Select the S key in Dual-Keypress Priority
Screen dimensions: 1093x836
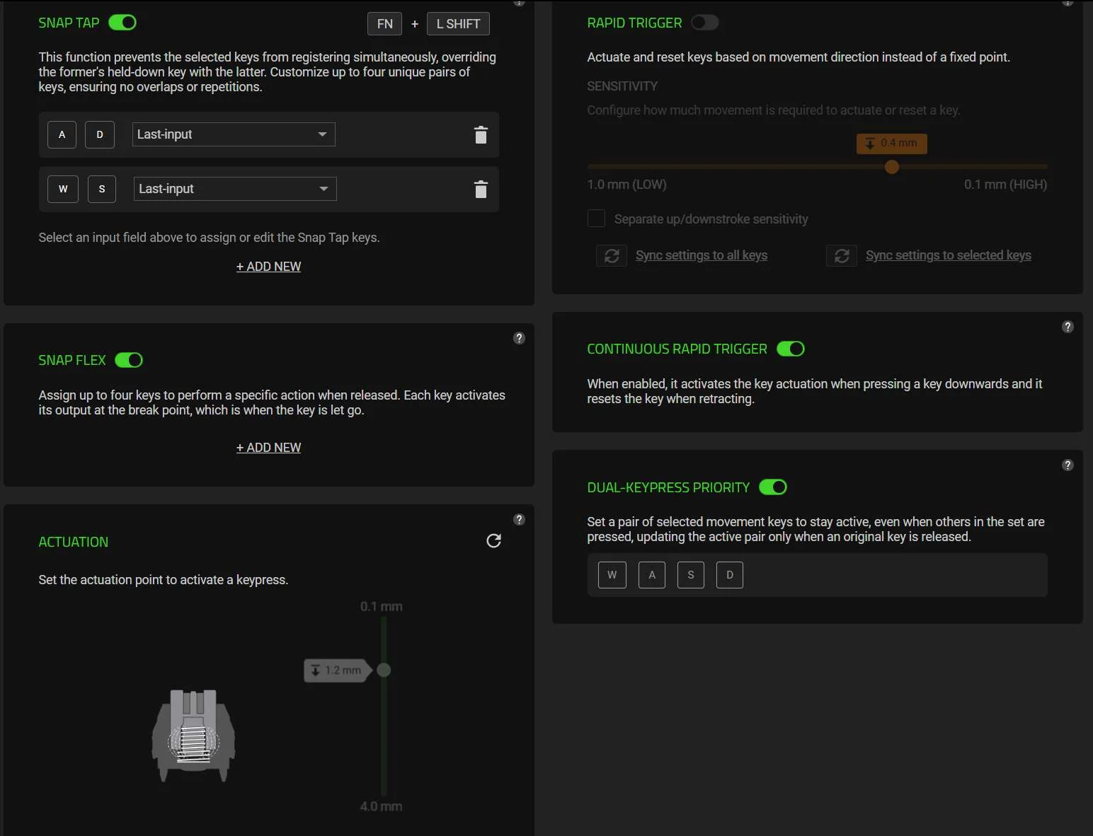click(x=691, y=575)
